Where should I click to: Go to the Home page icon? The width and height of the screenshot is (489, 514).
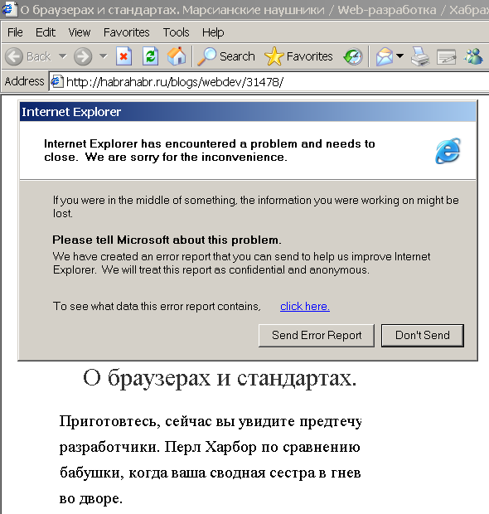[x=177, y=56]
